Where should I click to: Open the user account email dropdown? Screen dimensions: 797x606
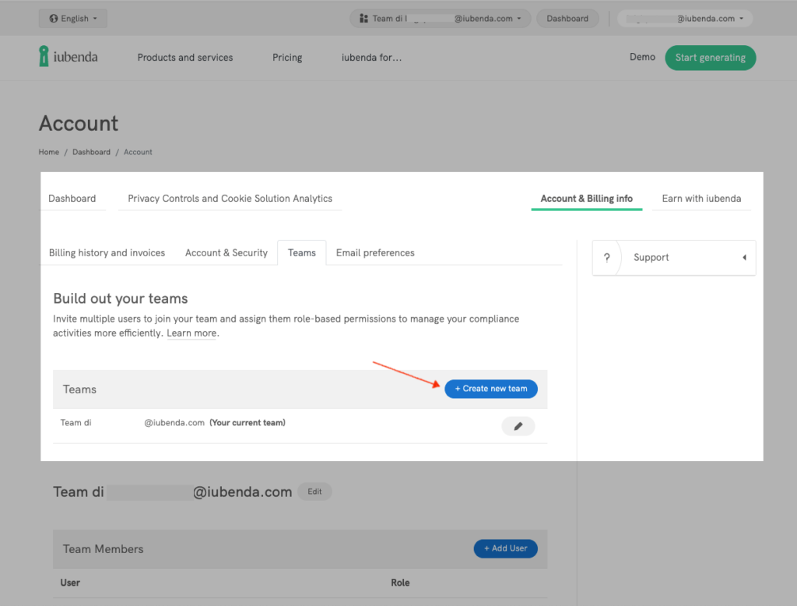tap(684, 19)
